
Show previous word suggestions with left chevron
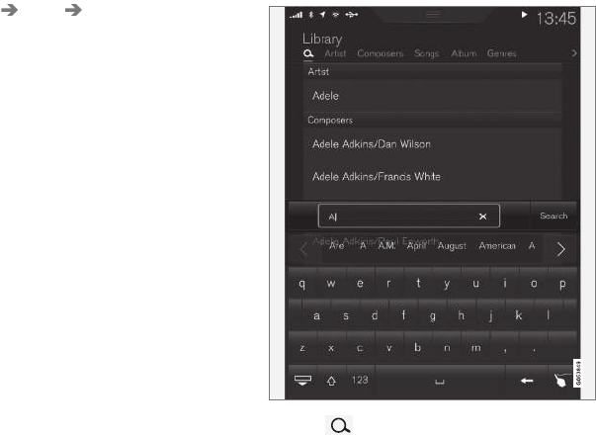(x=303, y=250)
